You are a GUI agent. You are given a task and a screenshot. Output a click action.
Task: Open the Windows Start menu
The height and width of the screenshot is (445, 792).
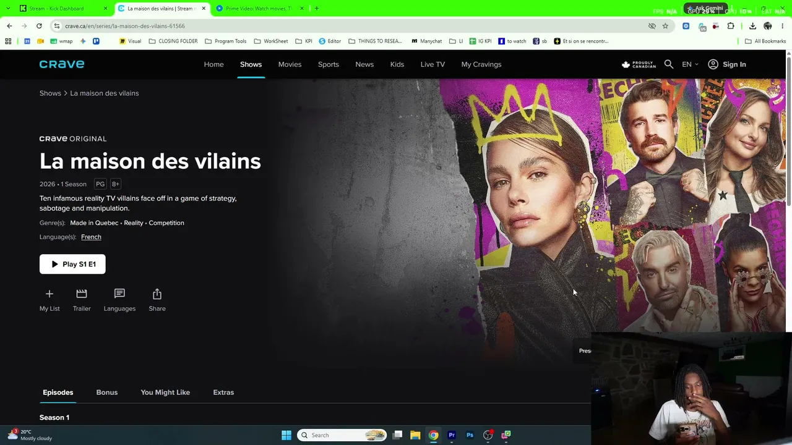click(286, 435)
